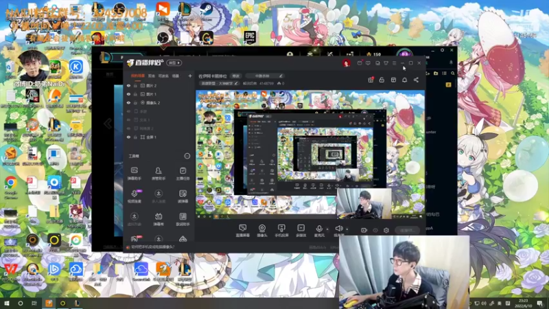Click the padlock icon above the preview
This screenshot has width=549, height=309.
382,80
